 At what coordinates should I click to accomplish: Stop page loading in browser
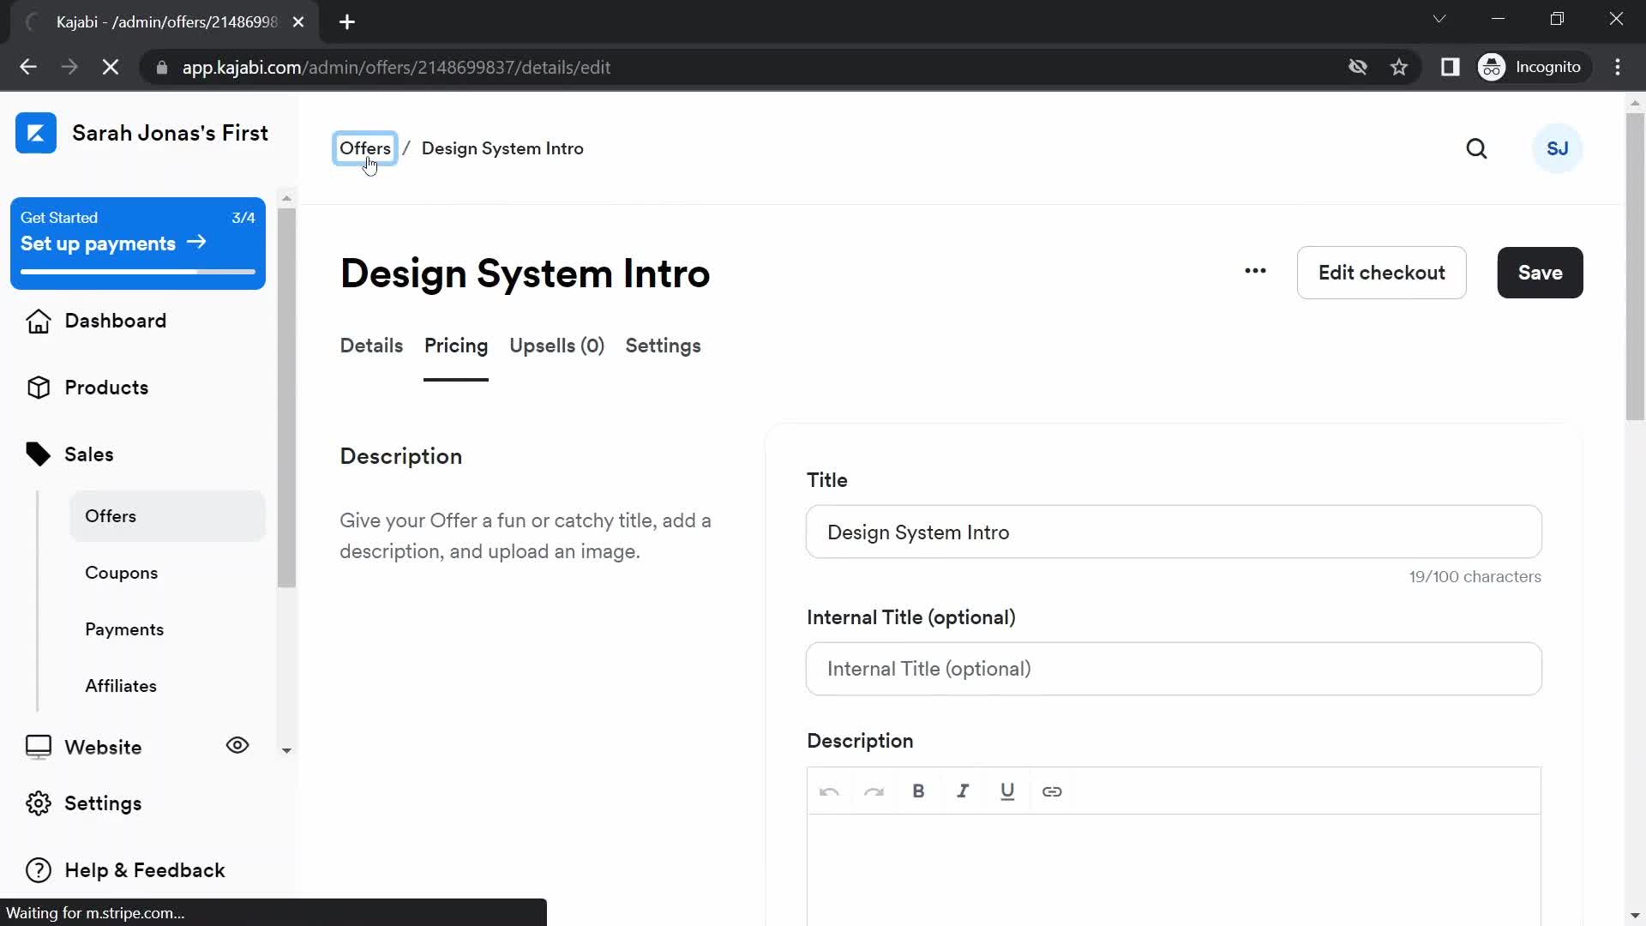point(111,67)
